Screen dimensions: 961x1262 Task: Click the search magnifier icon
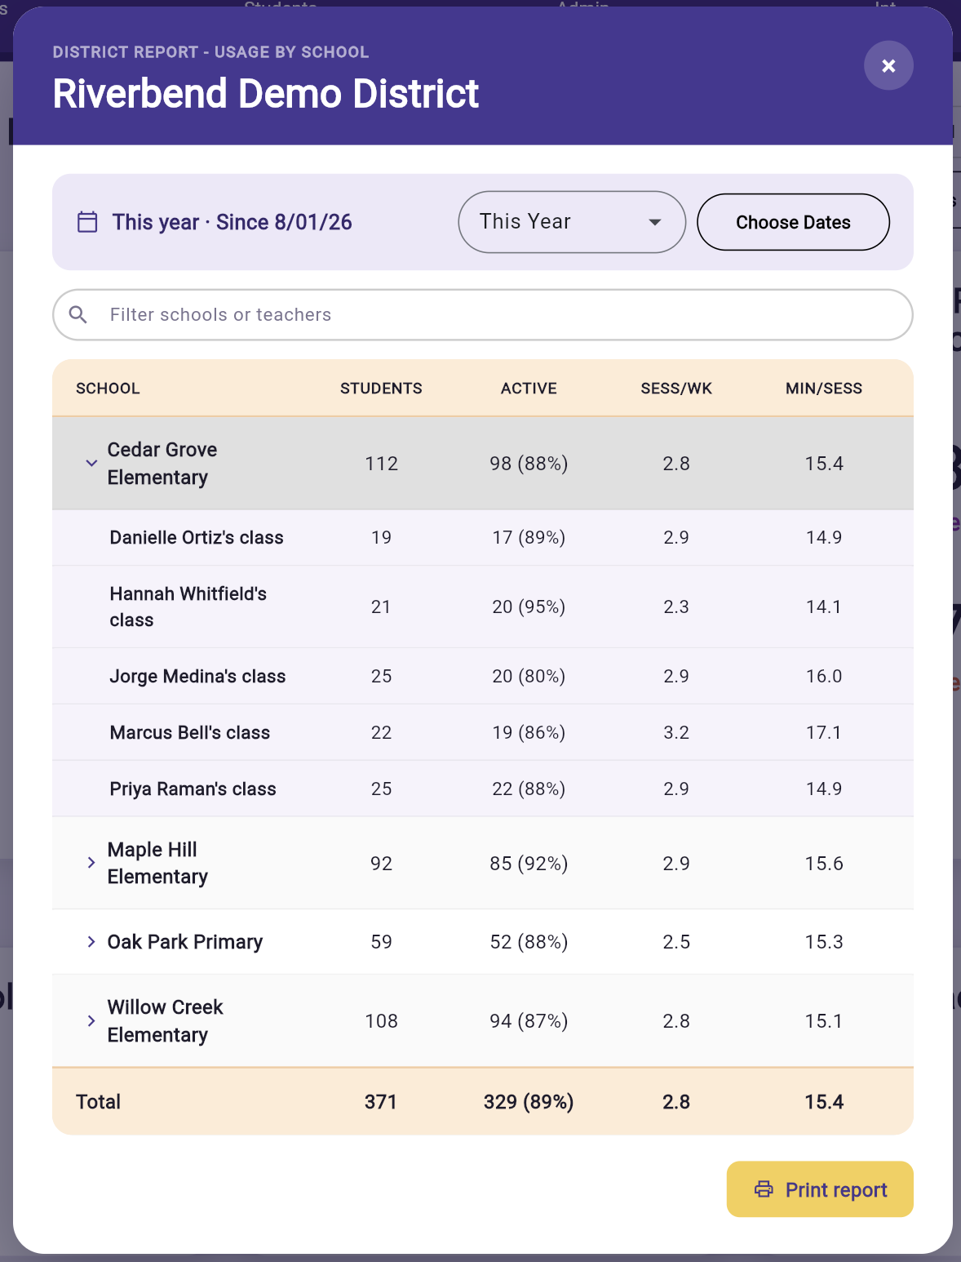pos(78,314)
